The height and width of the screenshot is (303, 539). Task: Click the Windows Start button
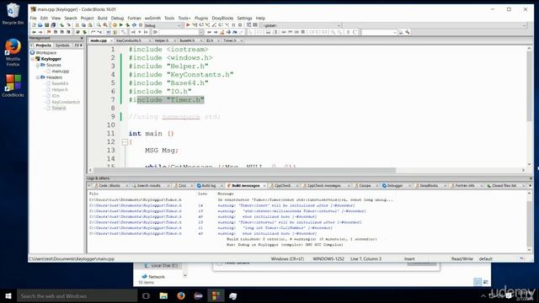click(x=8, y=295)
